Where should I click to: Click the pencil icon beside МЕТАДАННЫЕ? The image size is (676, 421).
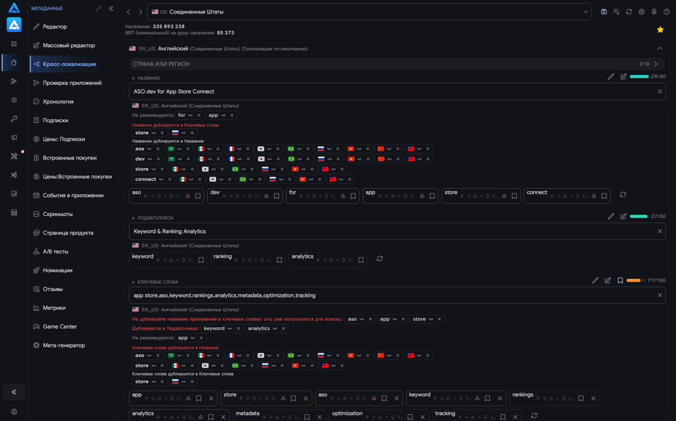(99, 8)
